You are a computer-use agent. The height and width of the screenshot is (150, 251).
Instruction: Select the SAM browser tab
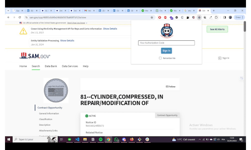point(204,11)
